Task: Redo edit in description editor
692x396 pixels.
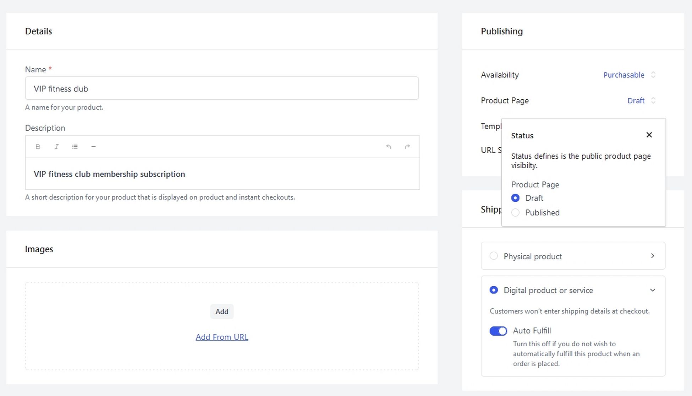Action: click(x=407, y=147)
